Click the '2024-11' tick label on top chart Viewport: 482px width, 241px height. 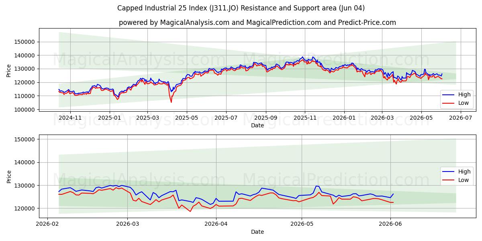click(70, 118)
